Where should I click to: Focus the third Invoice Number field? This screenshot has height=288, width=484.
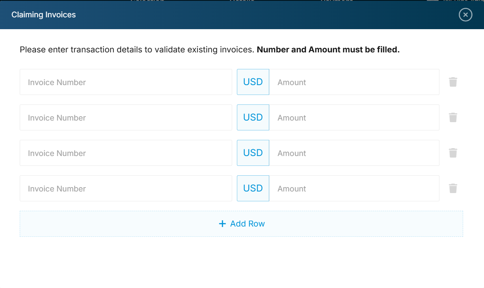pos(126,153)
